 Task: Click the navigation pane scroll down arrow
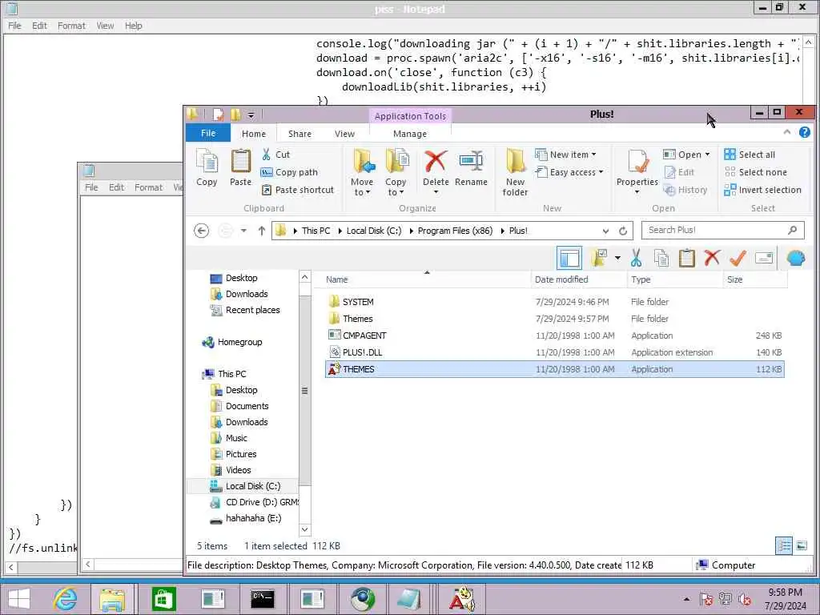pyautogui.click(x=305, y=530)
